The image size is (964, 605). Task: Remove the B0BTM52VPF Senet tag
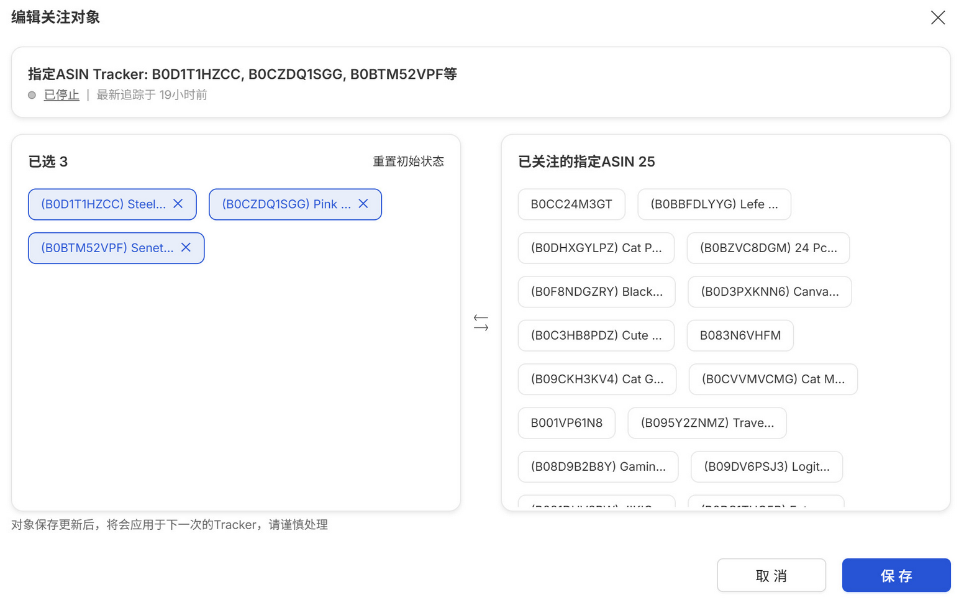[x=186, y=247]
